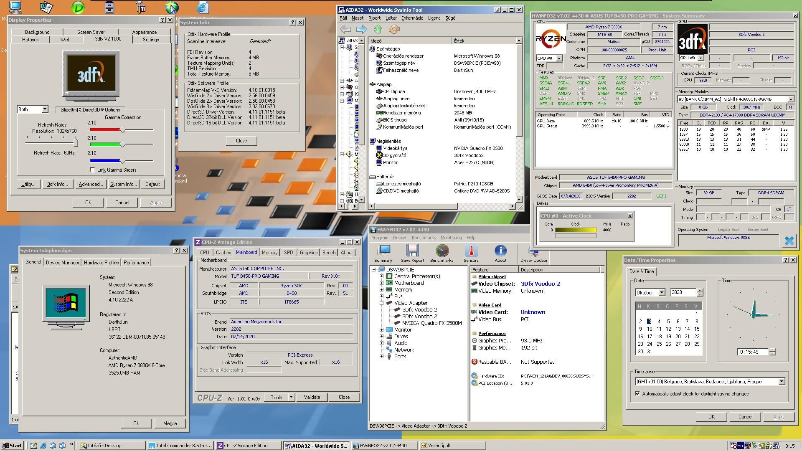Open CPU-Z Memory tab
Screen dimensions: 802x451
(x=269, y=253)
